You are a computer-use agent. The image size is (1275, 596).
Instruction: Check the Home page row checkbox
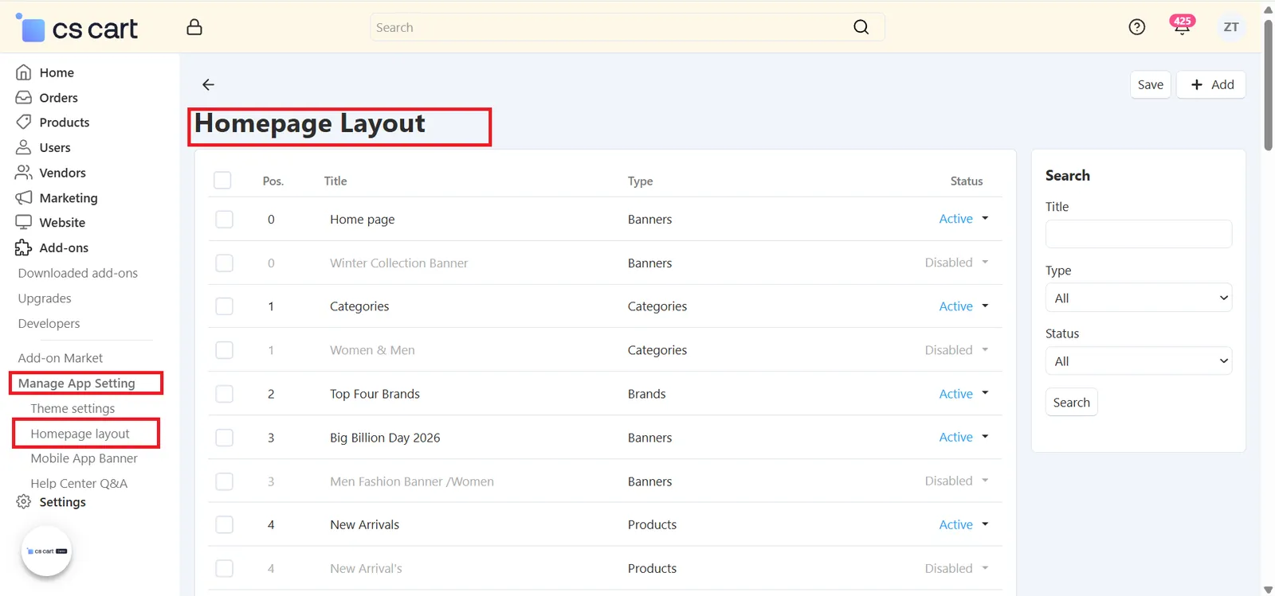click(x=225, y=219)
